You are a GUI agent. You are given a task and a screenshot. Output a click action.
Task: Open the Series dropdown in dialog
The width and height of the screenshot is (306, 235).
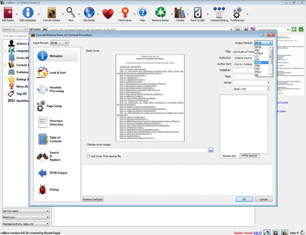pyautogui.click(x=269, y=83)
